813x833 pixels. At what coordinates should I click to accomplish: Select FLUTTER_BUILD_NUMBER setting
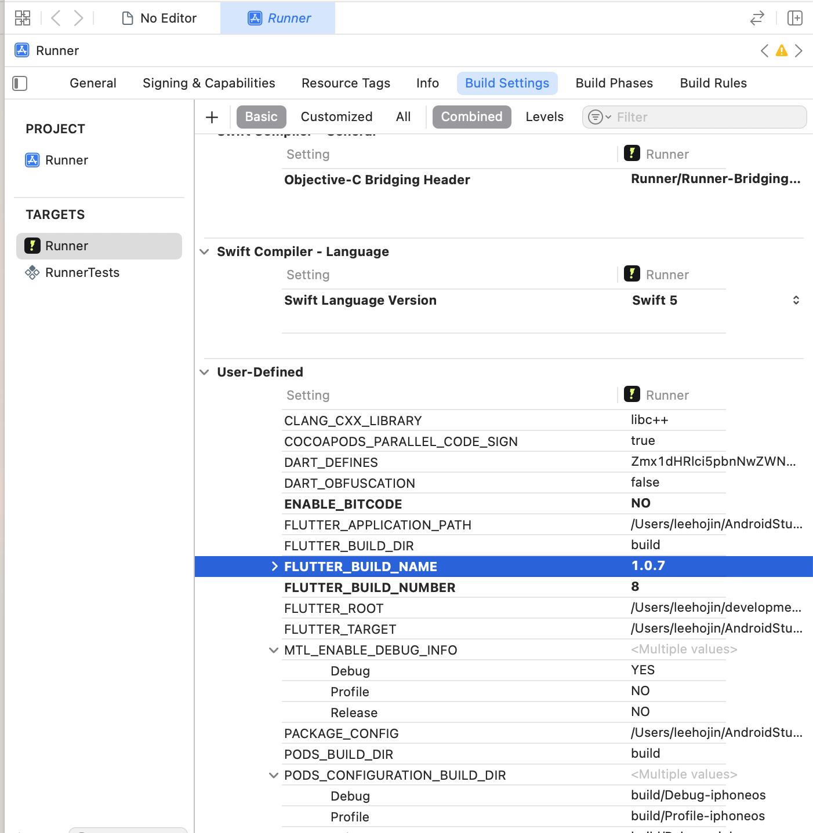click(x=369, y=588)
